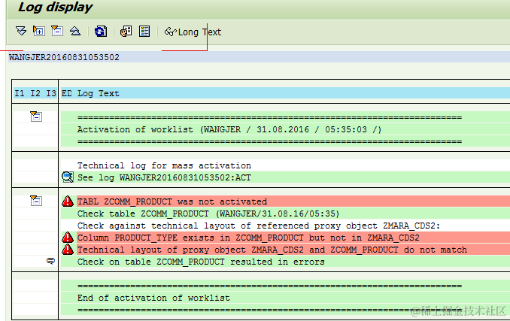
Task: Select 'TABL ZCOMM_PRODUCT was not activated' message
Action: (172, 201)
